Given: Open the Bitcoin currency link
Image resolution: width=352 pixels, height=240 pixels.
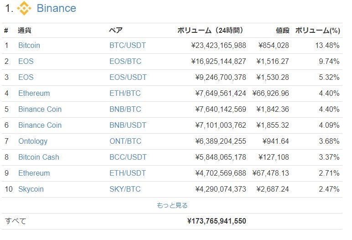Looking at the screenshot, I should 29,46.
